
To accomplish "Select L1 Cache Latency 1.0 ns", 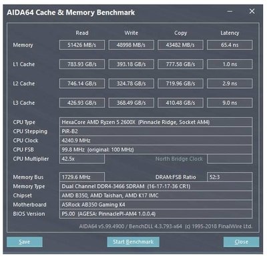I will (230, 64).
